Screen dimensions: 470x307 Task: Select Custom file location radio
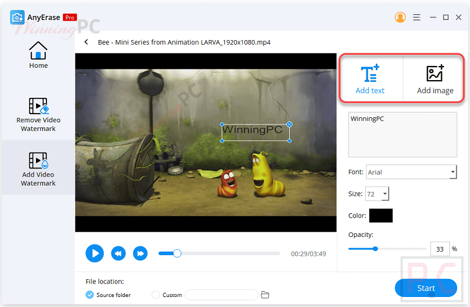click(x=155, y=295)
